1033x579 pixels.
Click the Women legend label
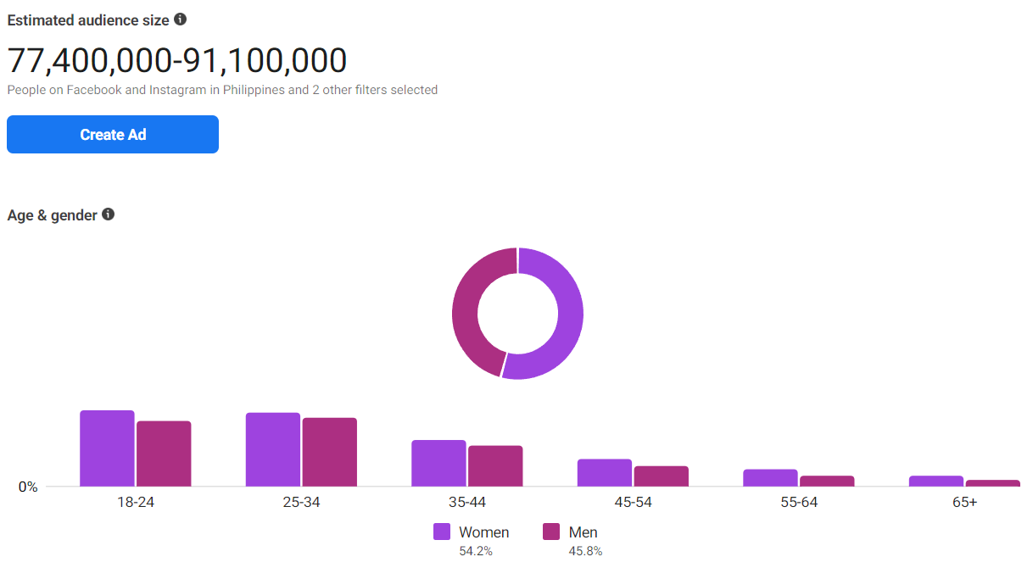click(484, 532)
